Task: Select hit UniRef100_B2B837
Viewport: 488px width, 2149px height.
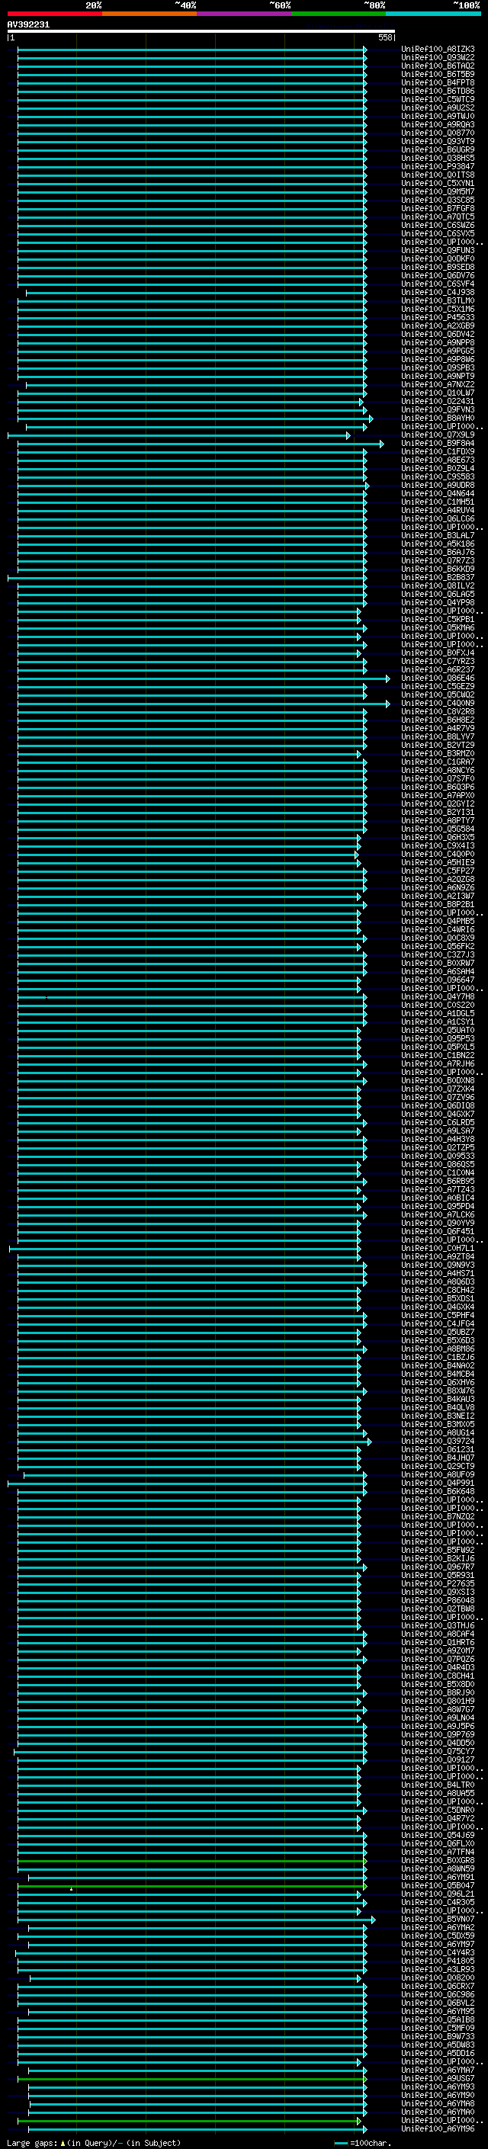Action: [438, 577]
